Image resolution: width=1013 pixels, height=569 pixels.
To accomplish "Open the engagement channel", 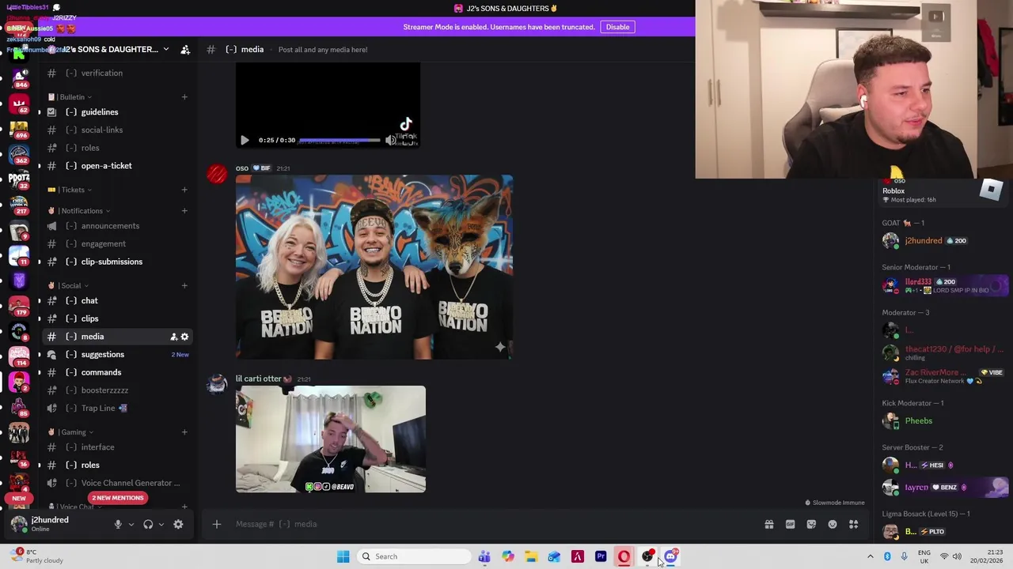I will [118, 244].
